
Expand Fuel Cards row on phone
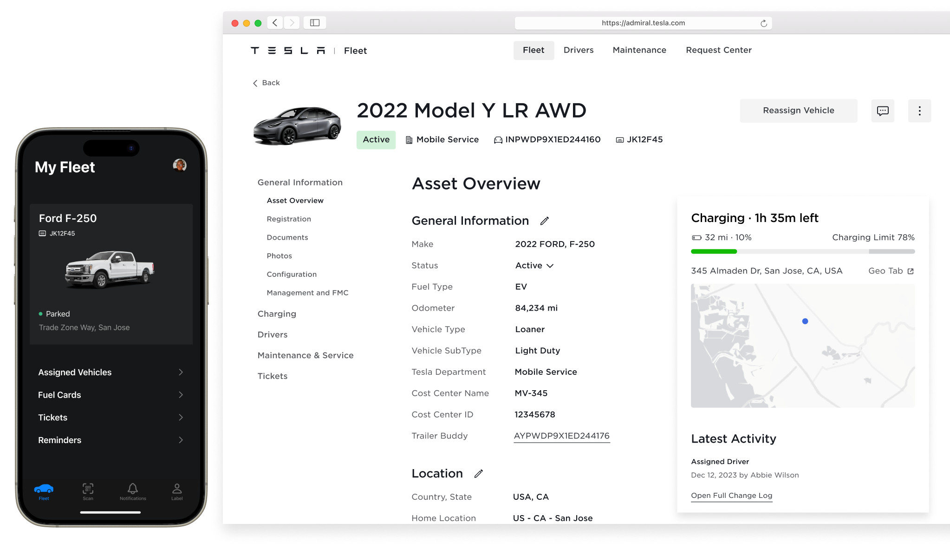[181, 395]
